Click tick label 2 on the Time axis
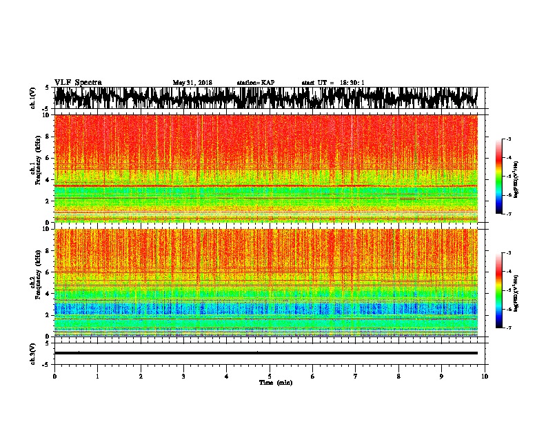546x422 pixels. tap(141, 376)
